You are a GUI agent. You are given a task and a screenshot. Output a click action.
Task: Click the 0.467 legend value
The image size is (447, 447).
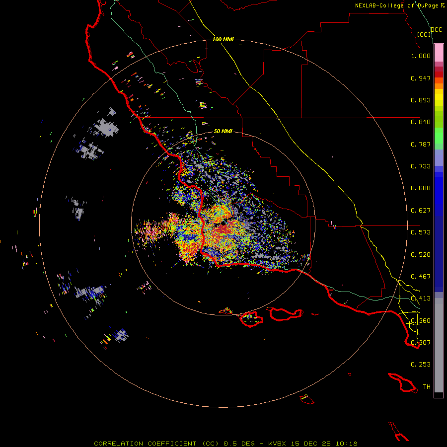coord(421,277)
